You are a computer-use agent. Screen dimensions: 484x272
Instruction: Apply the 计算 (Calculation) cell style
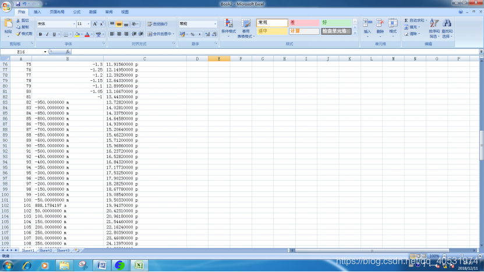(x=304, y=31)
